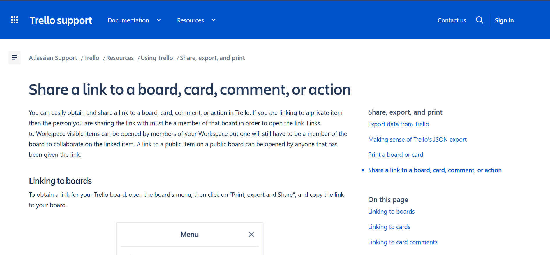The image size is (550, 255).
Task: Open Resources breadcrumb link
Action: (120, 58)
